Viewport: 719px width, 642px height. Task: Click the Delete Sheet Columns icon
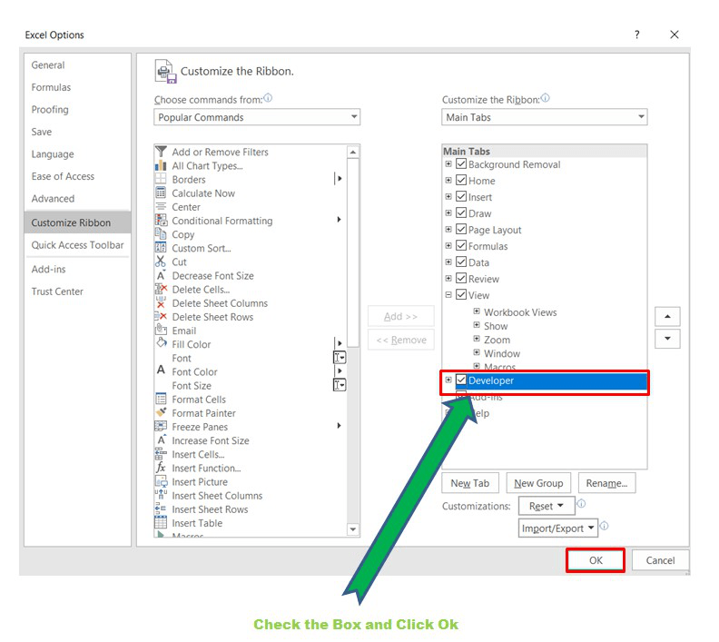[x=161, y=302]
